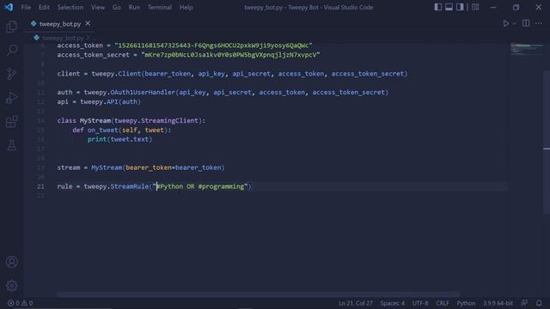The image size is (550, 309).
Task: Click OAuth1UserHandler in the code
Action: 143,92
